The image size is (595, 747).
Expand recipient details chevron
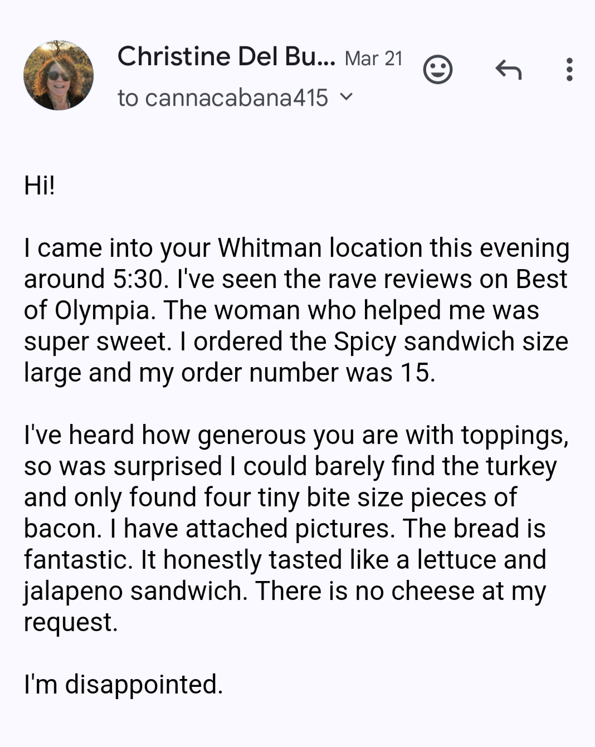(346, 97)
